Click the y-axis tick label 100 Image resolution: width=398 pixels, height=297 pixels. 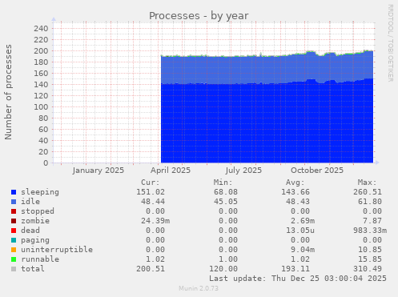coord(41,107)
